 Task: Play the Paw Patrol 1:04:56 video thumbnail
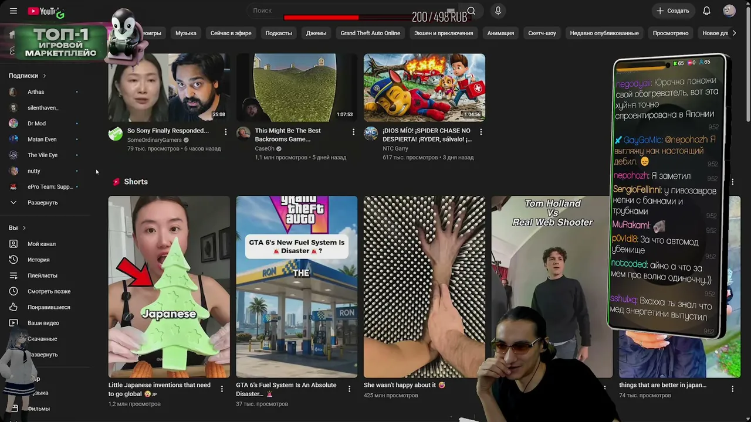(424, 87)
